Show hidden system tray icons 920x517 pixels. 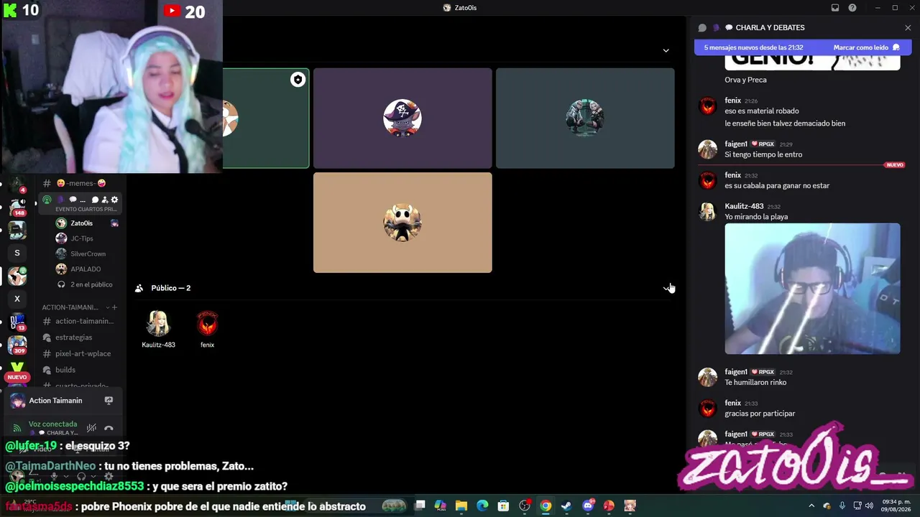click(x=812, y=506)
